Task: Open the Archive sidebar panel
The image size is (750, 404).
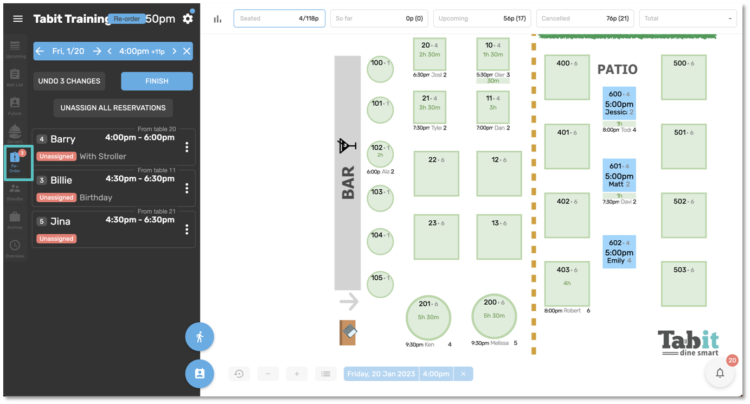Action: tap(15, 220)
